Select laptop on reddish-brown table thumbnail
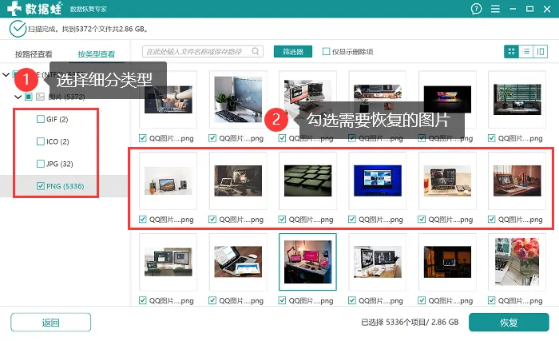 pyautogui.click(x=517, y=180)
